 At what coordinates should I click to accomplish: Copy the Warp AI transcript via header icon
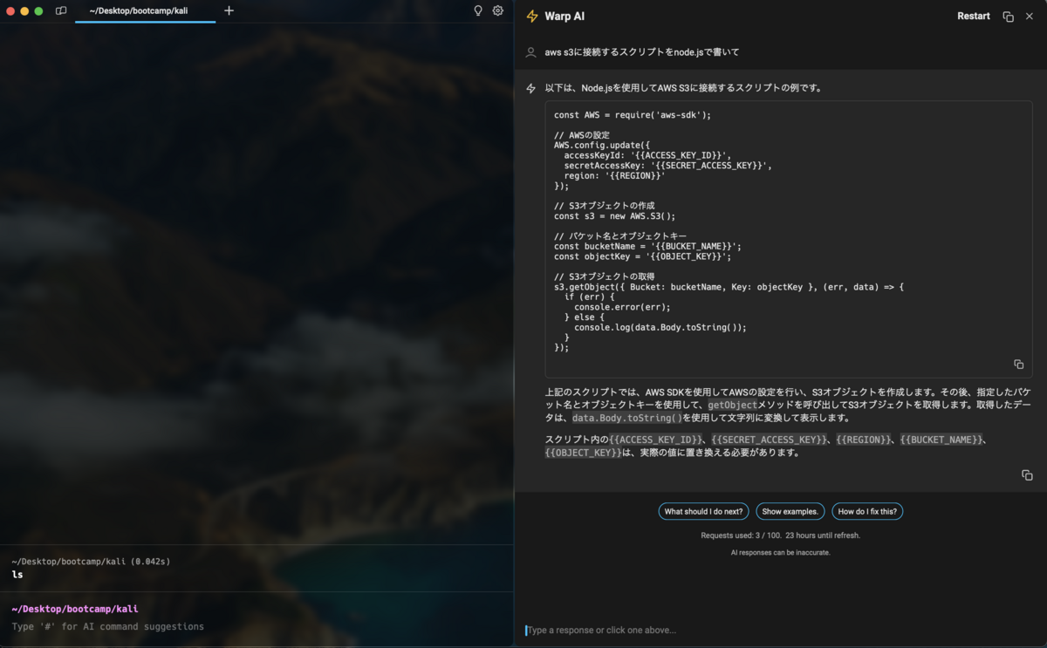(1008, 16)
